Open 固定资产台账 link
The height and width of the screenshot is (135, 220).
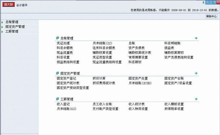[x=174, y=78]
